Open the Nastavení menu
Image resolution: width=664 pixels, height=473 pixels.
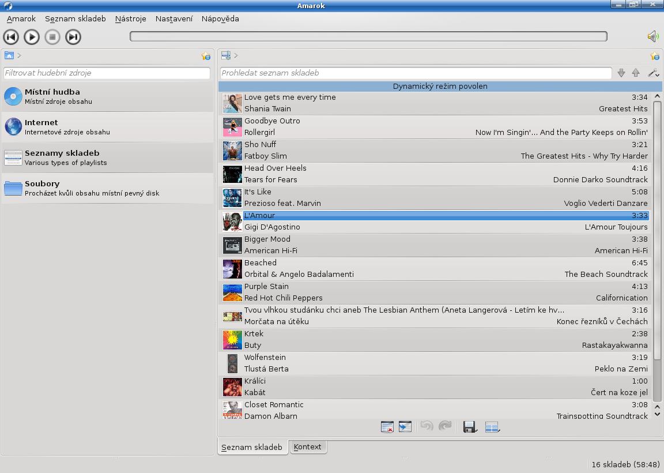point(174,18)
